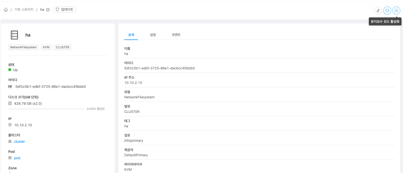Go to 기본 스토리지 in the breadcrumb
The image size is (403, 173).
[24, 10]
